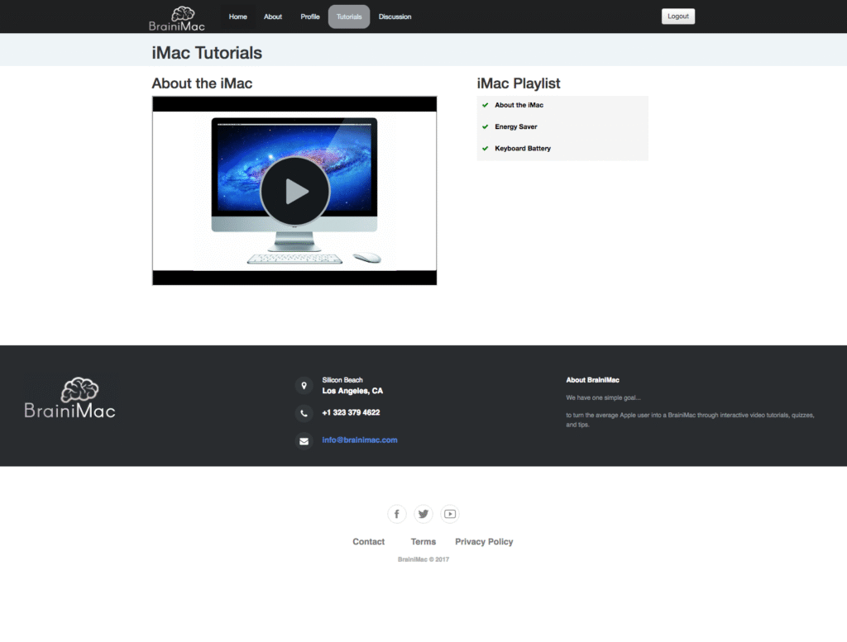The height and width of the screenshot is (642, 847).
Task: Open the YouTube social icon
Action: point(450,514)
